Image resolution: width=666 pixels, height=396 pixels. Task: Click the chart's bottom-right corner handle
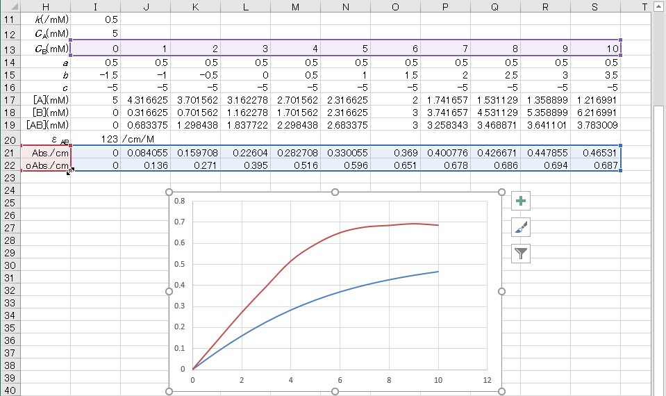click(502, 392)
